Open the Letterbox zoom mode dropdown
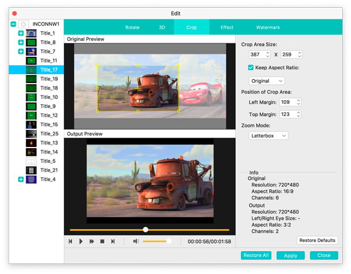Image resolution: width=351 pixels, height=274 pixels. coord(269,136)
